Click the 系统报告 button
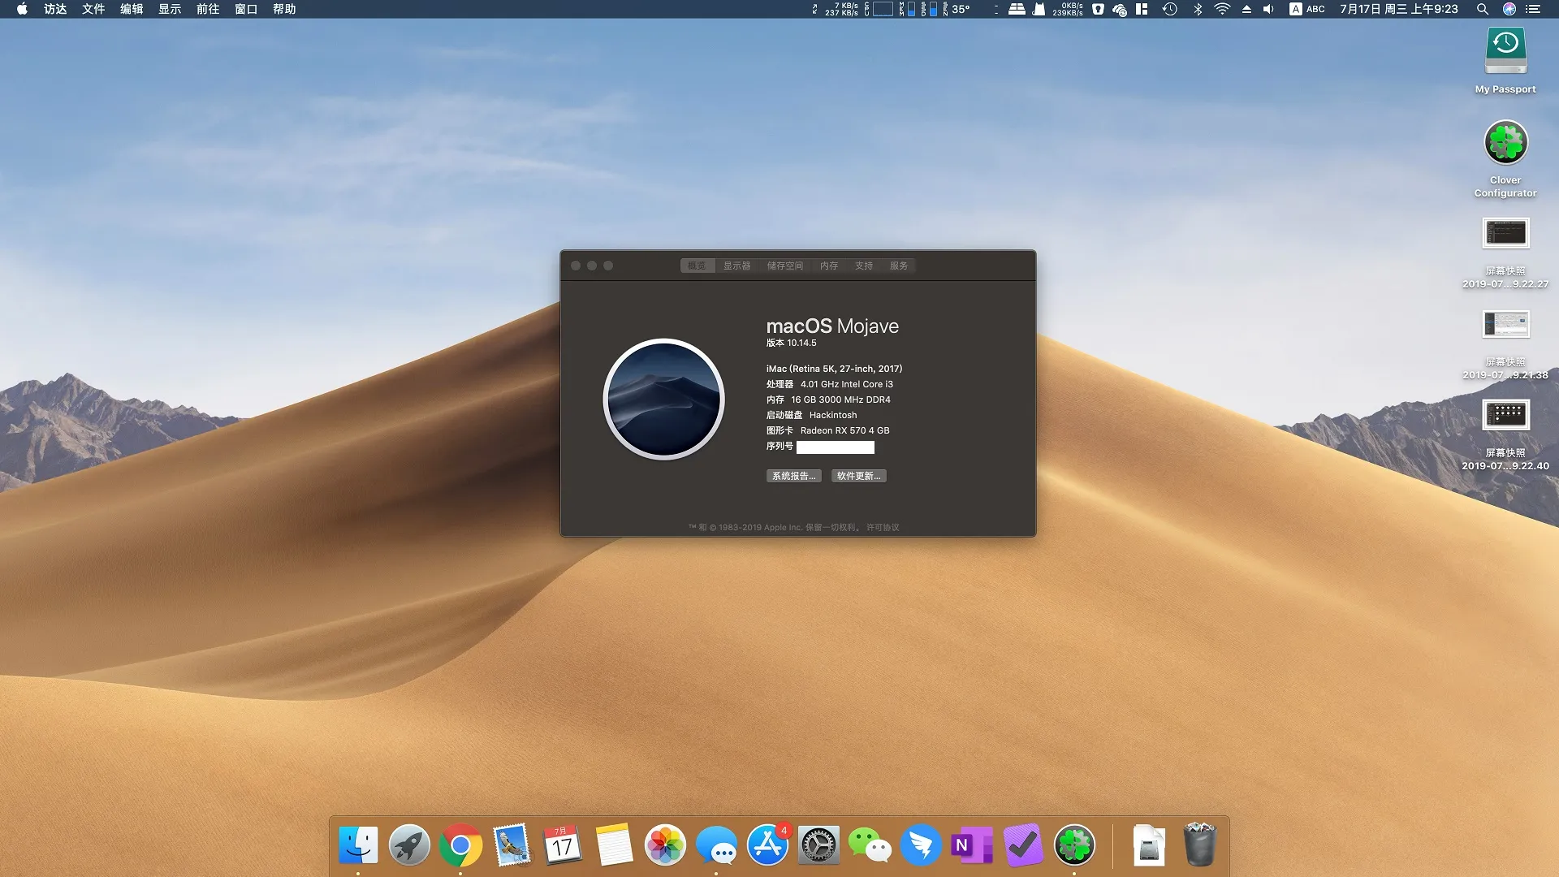This screenshot has width=1559, height=877. pos(793,476)
